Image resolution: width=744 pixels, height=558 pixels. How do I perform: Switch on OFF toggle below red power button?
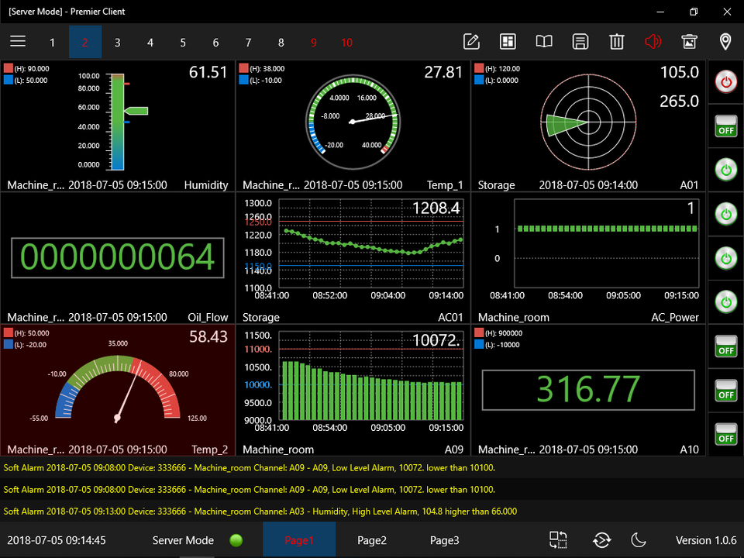tap(726, 126)
